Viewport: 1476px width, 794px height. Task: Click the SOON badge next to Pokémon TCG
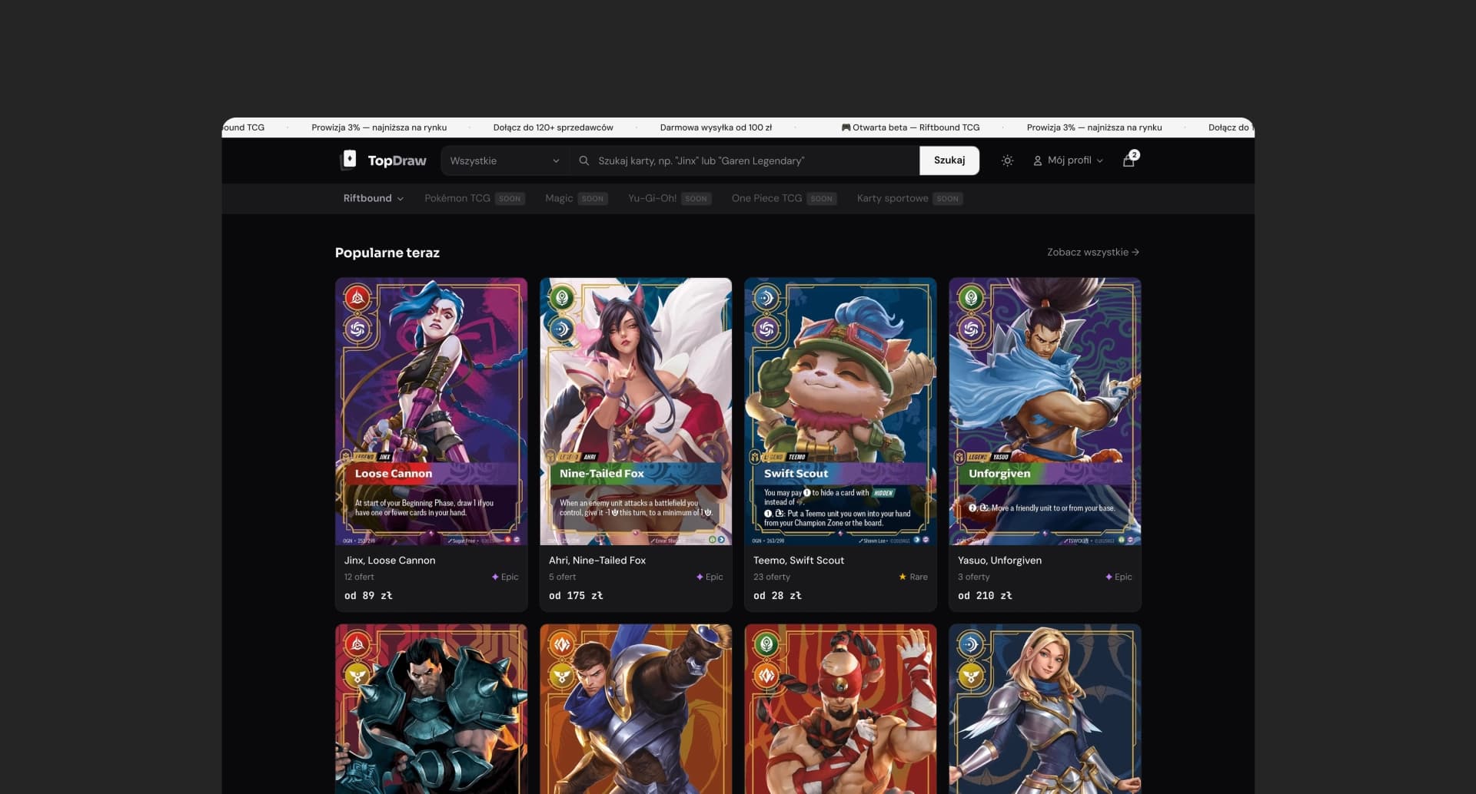510,198
